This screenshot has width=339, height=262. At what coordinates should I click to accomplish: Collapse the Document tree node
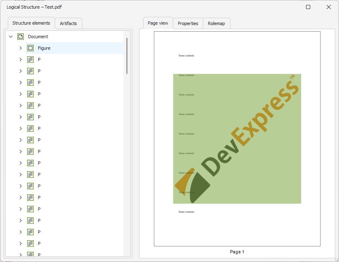click(11, 36)
